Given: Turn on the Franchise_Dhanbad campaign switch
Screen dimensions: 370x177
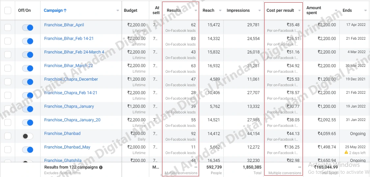Looking at the screenshot, I should (28, 136).
